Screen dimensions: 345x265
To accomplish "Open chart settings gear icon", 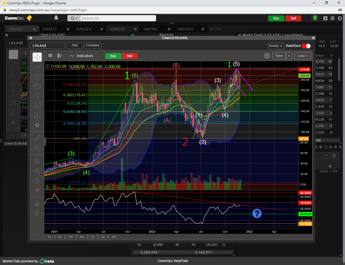I will click(267, 56).
